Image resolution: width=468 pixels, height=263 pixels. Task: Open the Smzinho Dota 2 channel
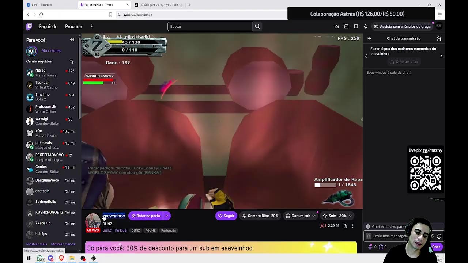coord(51,97)
